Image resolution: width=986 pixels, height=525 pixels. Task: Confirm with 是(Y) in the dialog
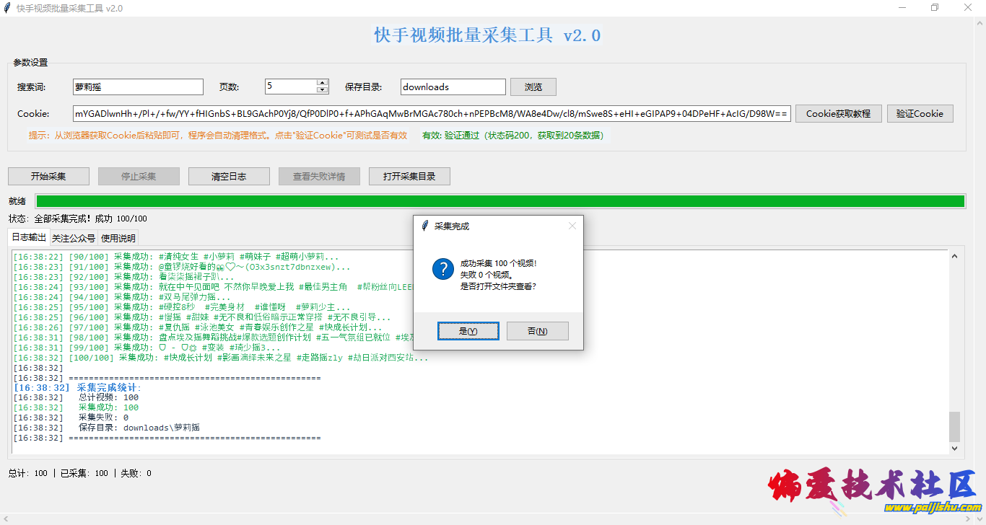pos(468,331)
